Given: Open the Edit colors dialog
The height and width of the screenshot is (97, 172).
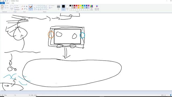Looking at the screenshot, I should click(x=92, y=8).
